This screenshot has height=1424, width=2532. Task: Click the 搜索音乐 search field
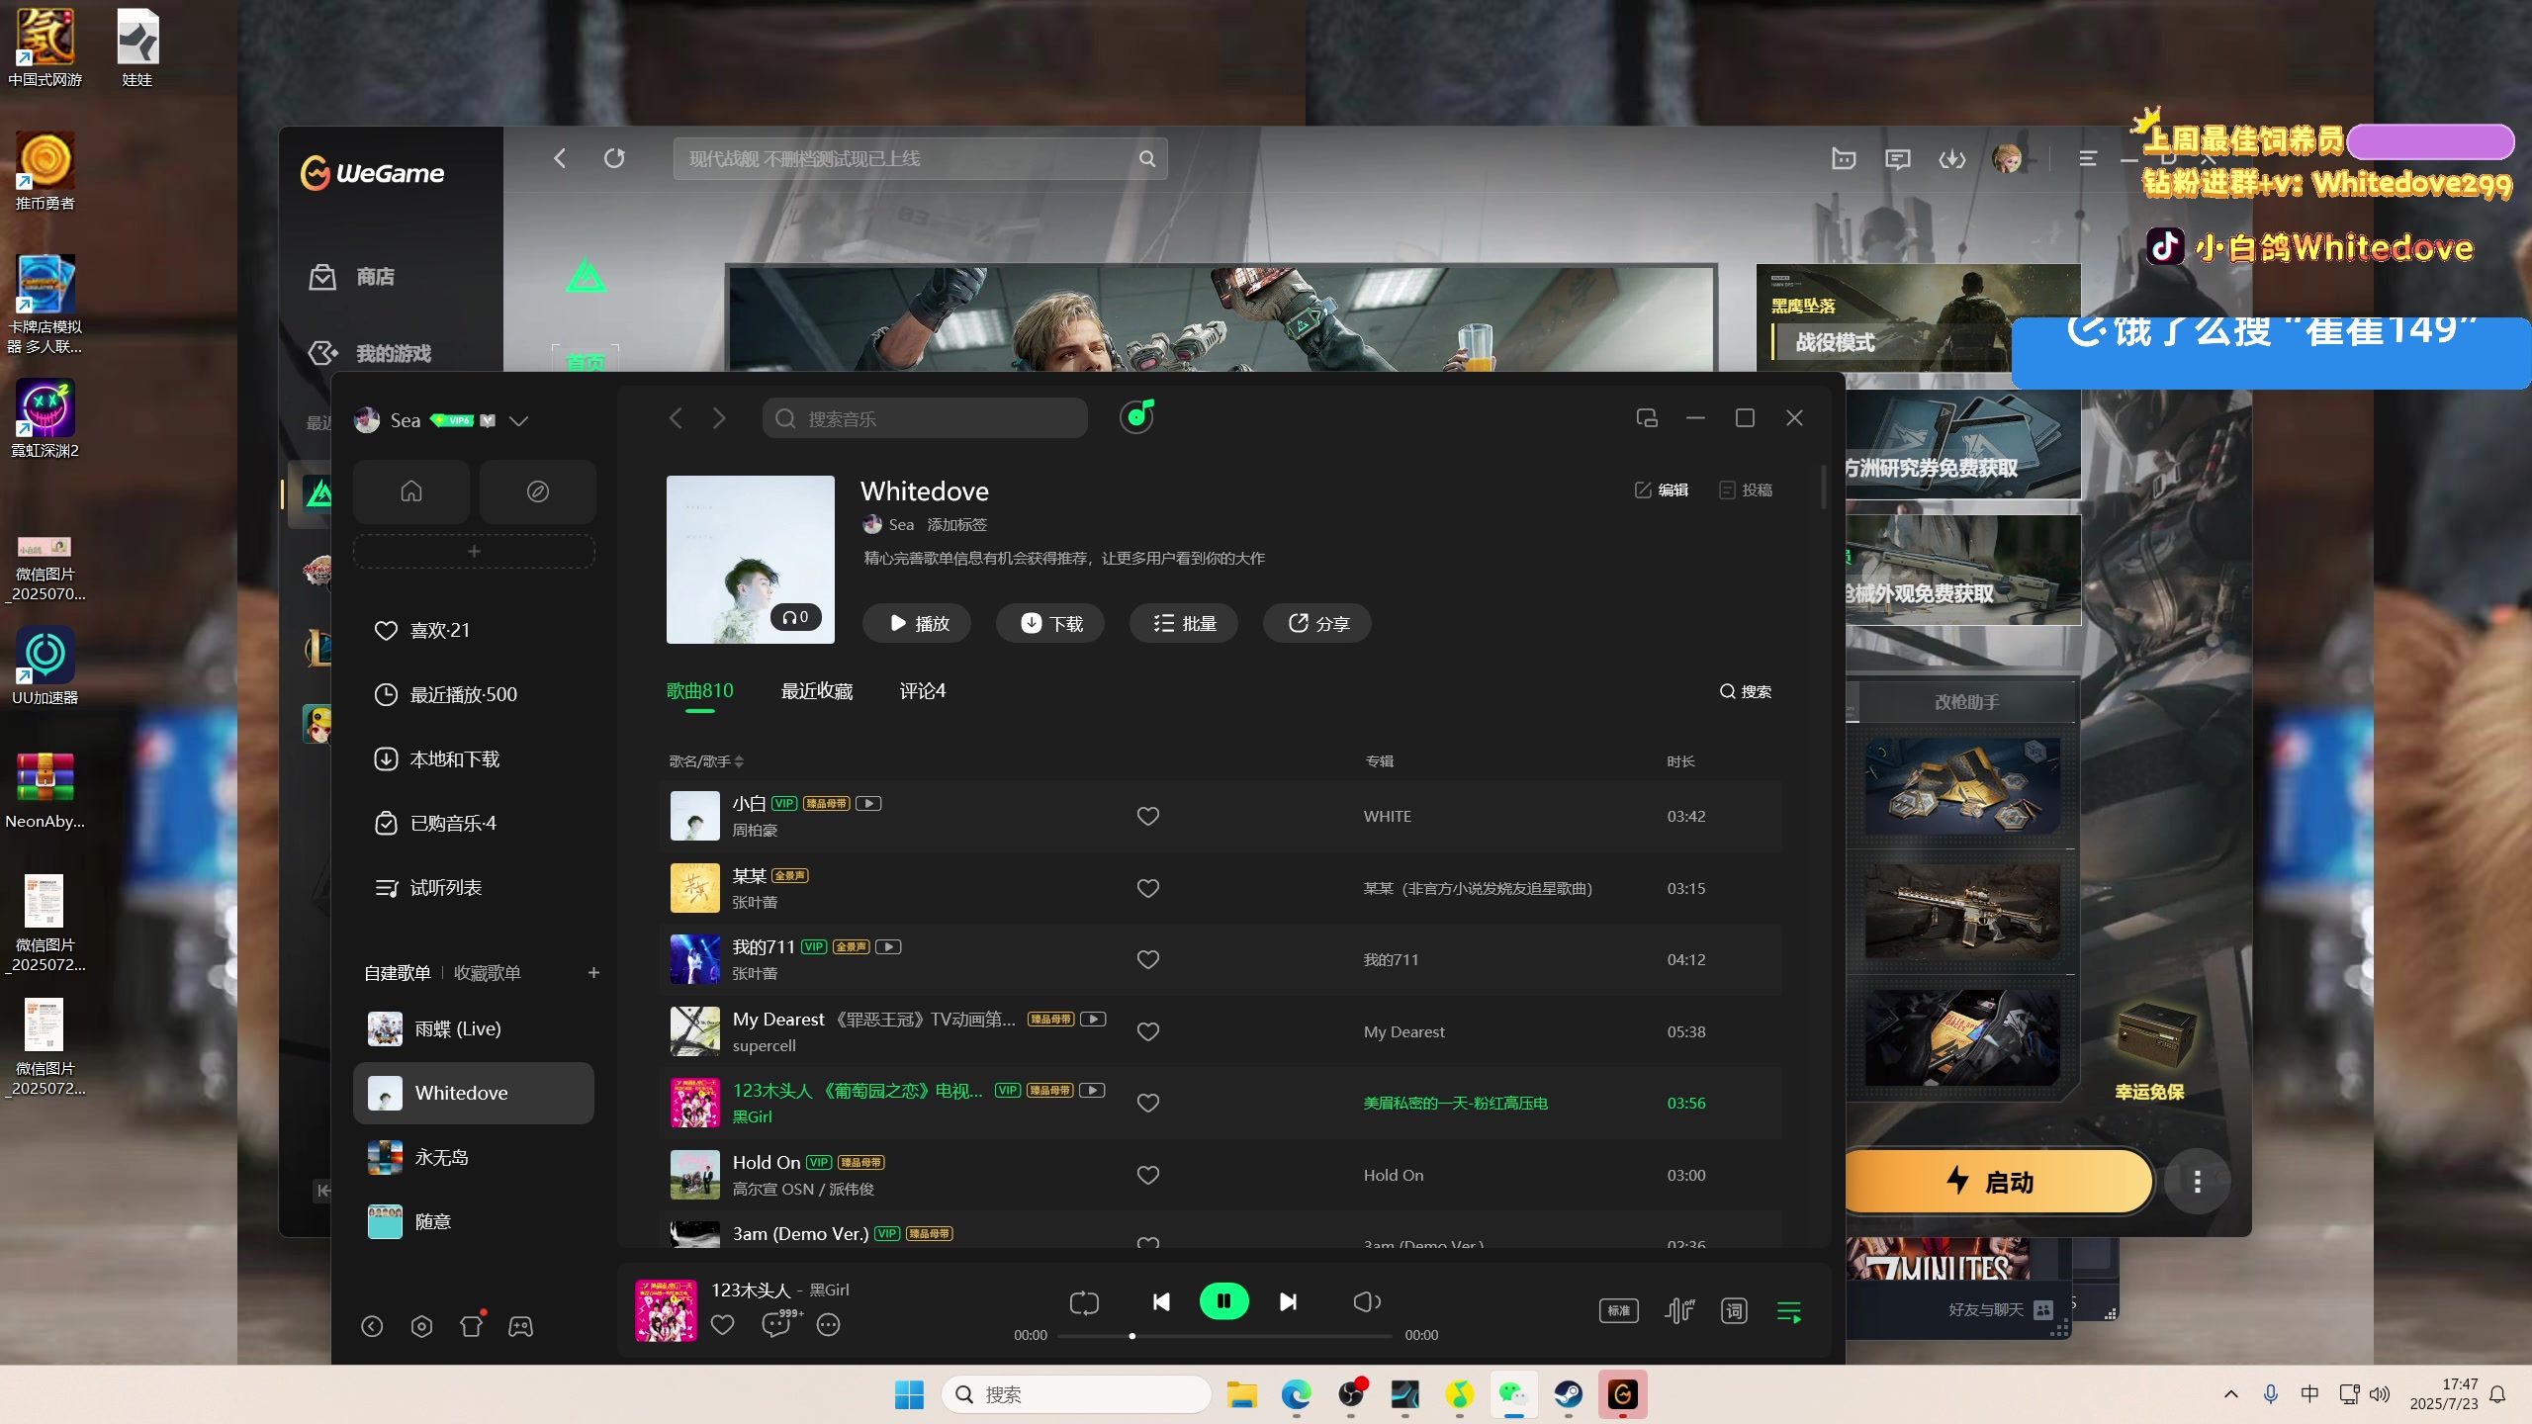925,418
